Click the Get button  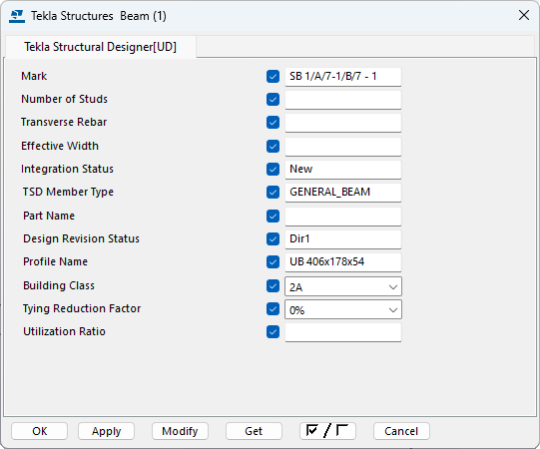(254, 431)
